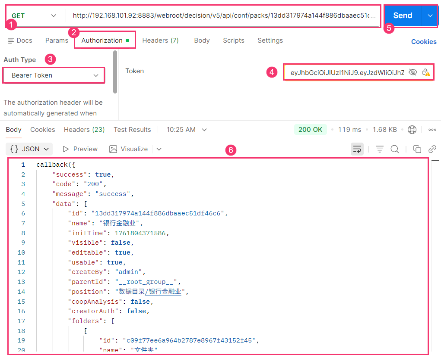Open the Scripts tab
Image resolution: width=441 pixels, height=355 pixels.
tap(233, 40)
